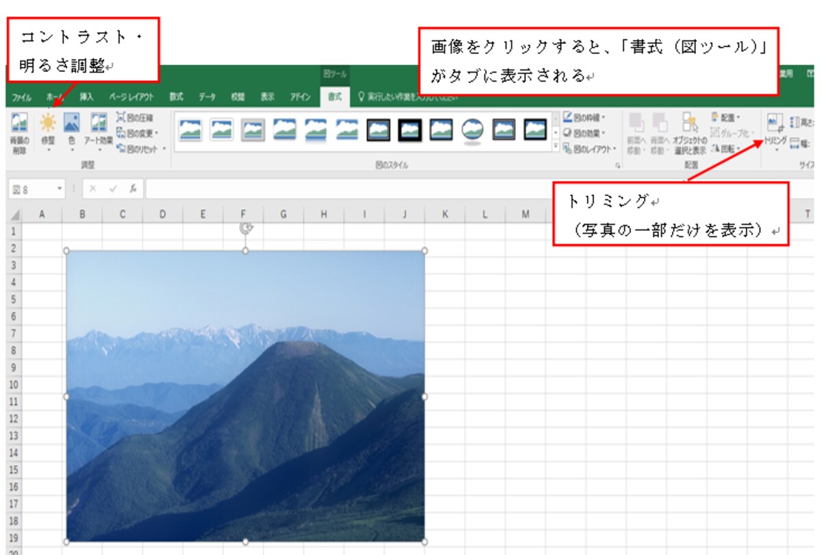Click the Select All corner of the sheet
This screenshot has width=822, height=555.
[15, 214]
